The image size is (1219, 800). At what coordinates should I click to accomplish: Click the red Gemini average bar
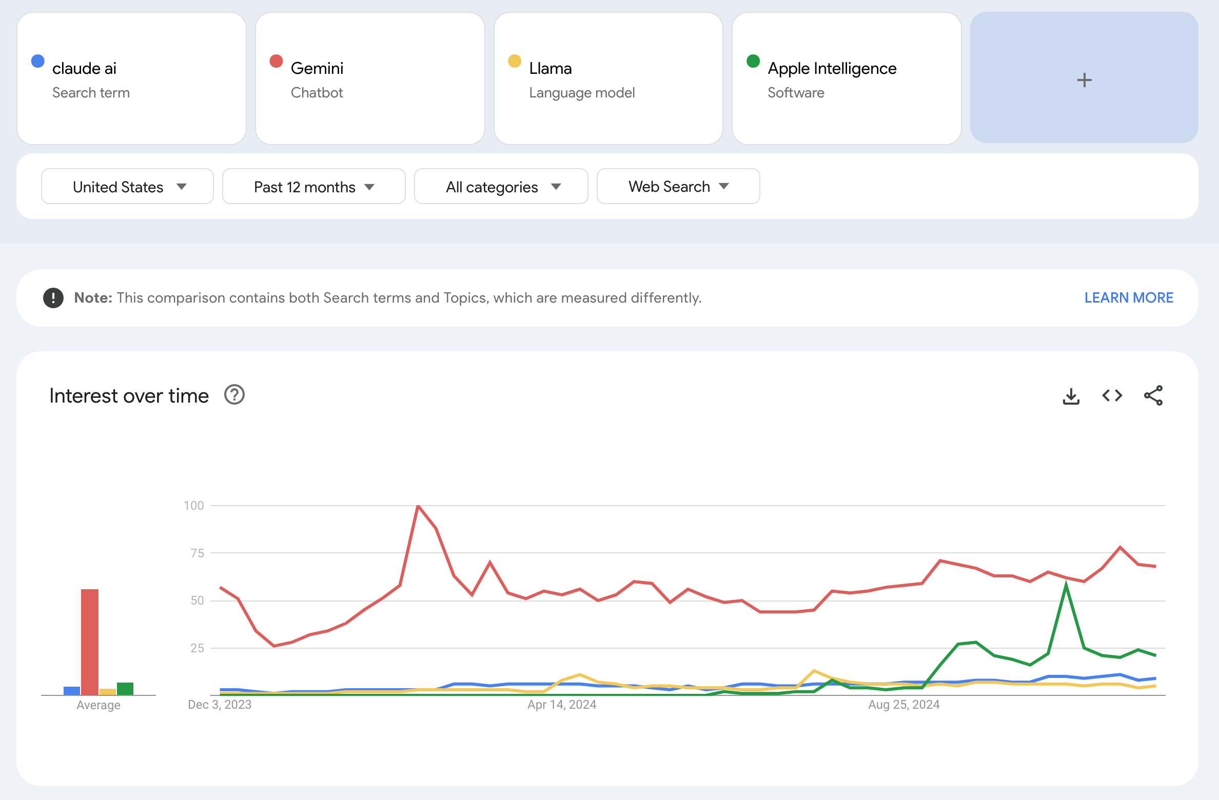point(90,642)
